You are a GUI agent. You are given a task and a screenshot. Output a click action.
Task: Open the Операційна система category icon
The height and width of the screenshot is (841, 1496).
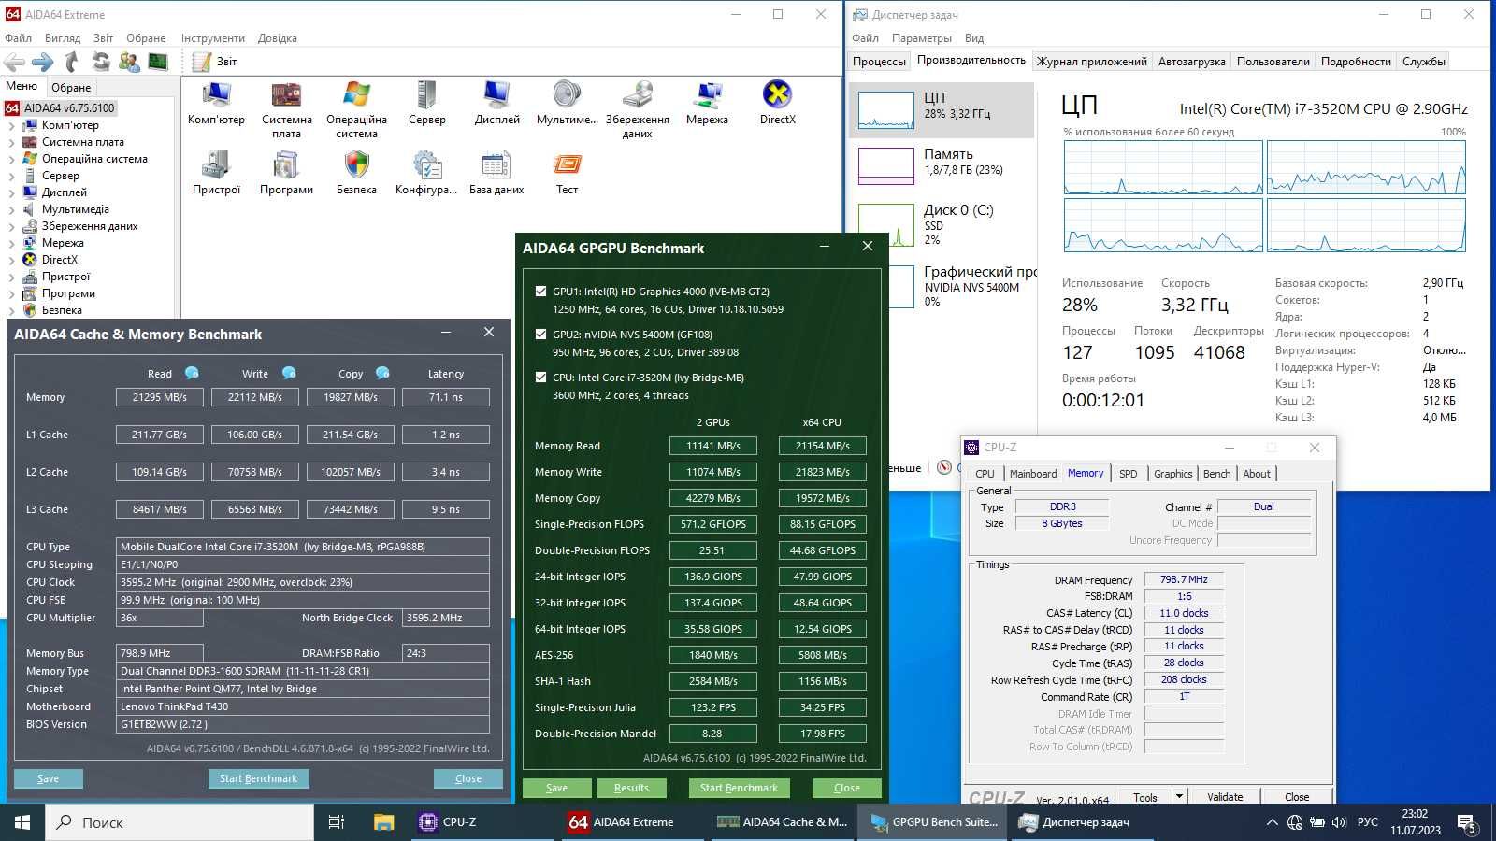coord(356,109)
